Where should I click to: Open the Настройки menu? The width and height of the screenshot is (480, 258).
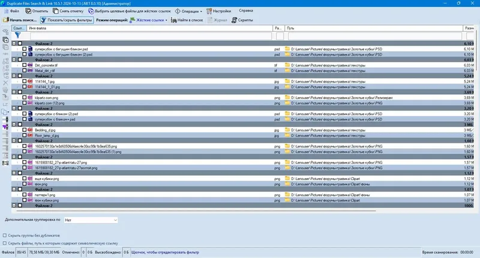pyautogui.click(x=218, y=11)
